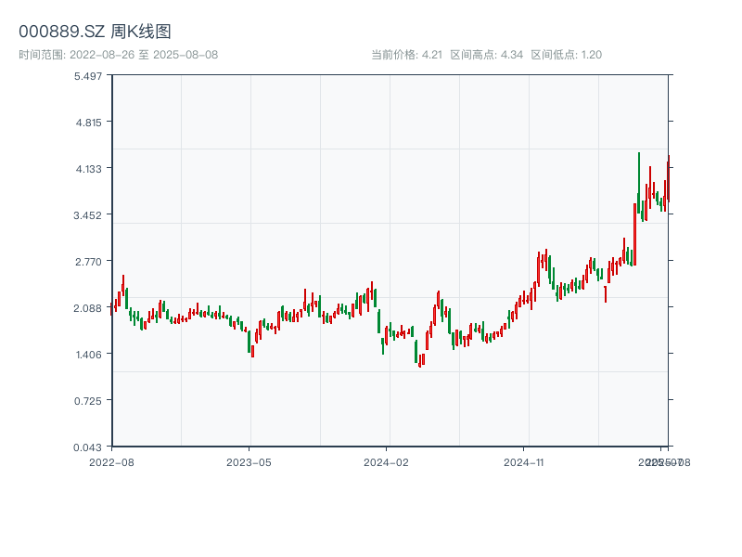Click the 2022-08 x-axis date label

click(111, 461)
